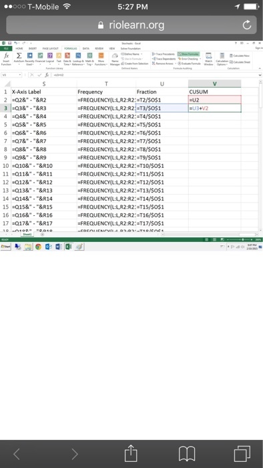Viewport: 263px width, 468px height.
Task: Click Create from Selection
Action: [135, 64]
